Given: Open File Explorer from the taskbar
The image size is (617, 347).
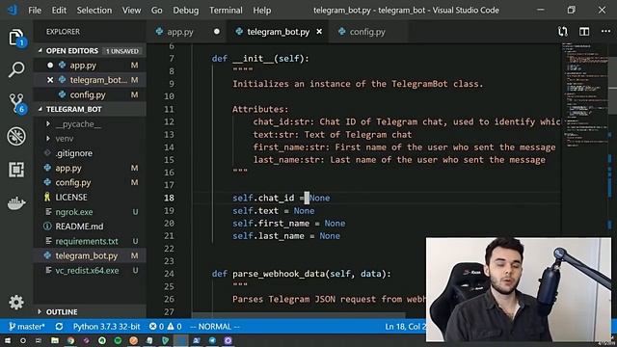Looking at the screenshot, I should click(55, 340).
